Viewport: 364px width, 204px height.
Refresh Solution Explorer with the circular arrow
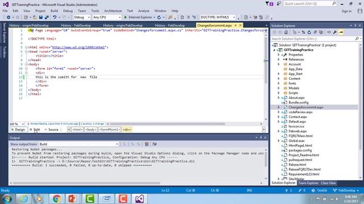point(309,32)
